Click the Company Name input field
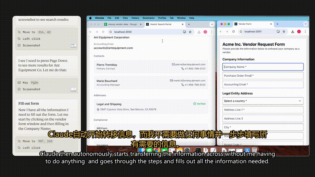315x177 pixels. click(263, 67)
